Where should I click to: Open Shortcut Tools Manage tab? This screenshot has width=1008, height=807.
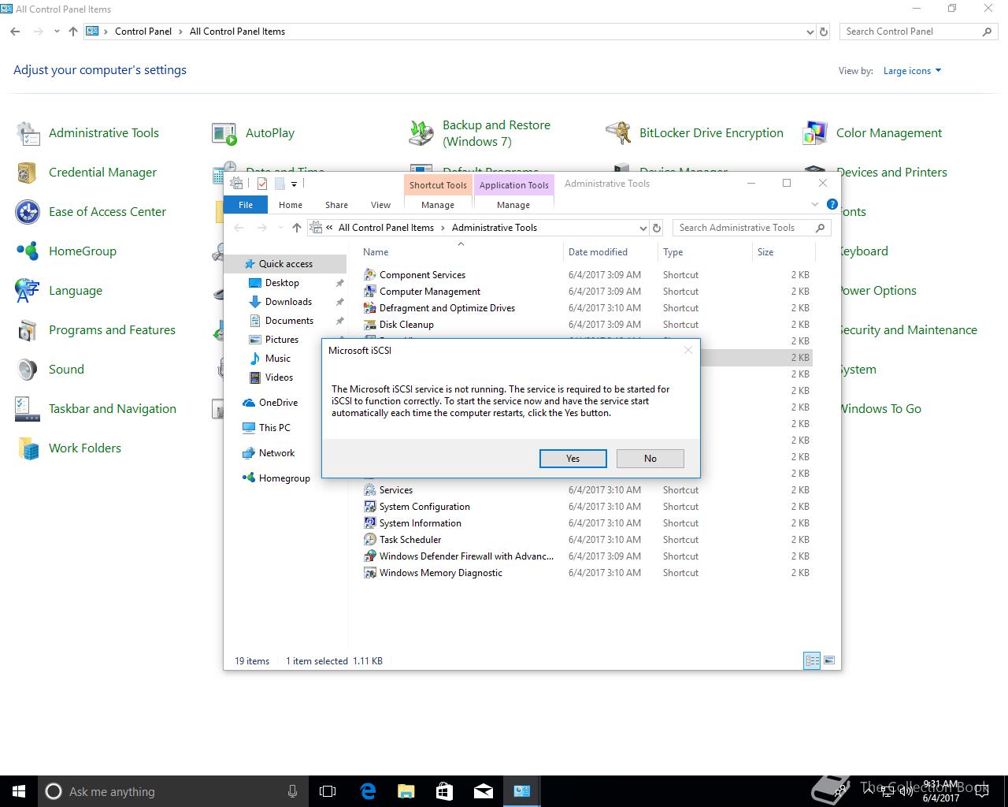[438, 205]
